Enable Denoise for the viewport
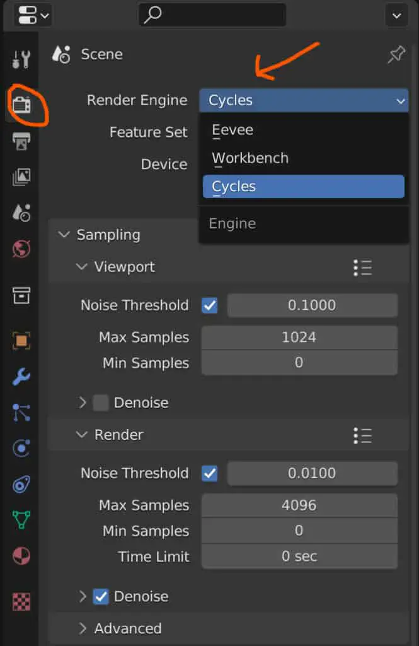419x646 pixels. click(x=101, y=402)
